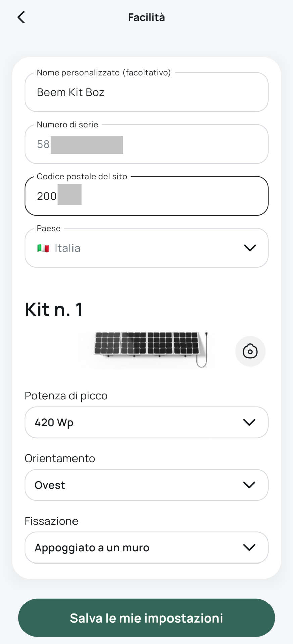The width and height of the screenshot is (293, 644).
Task: Tap the Kit n. 1 heading
Action: 54,309
